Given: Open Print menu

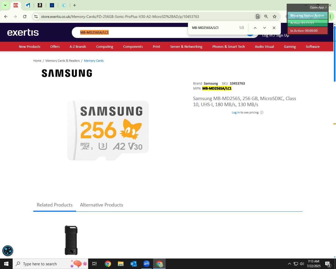Looking at the screenshot, I should [156, 46].
